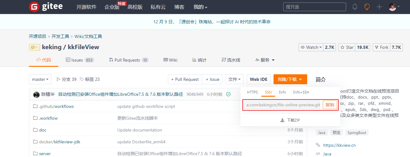The height and width of the screenshot is (157, 410).
Task: Switch to the 流水线 tab
Action: point(231,60)
